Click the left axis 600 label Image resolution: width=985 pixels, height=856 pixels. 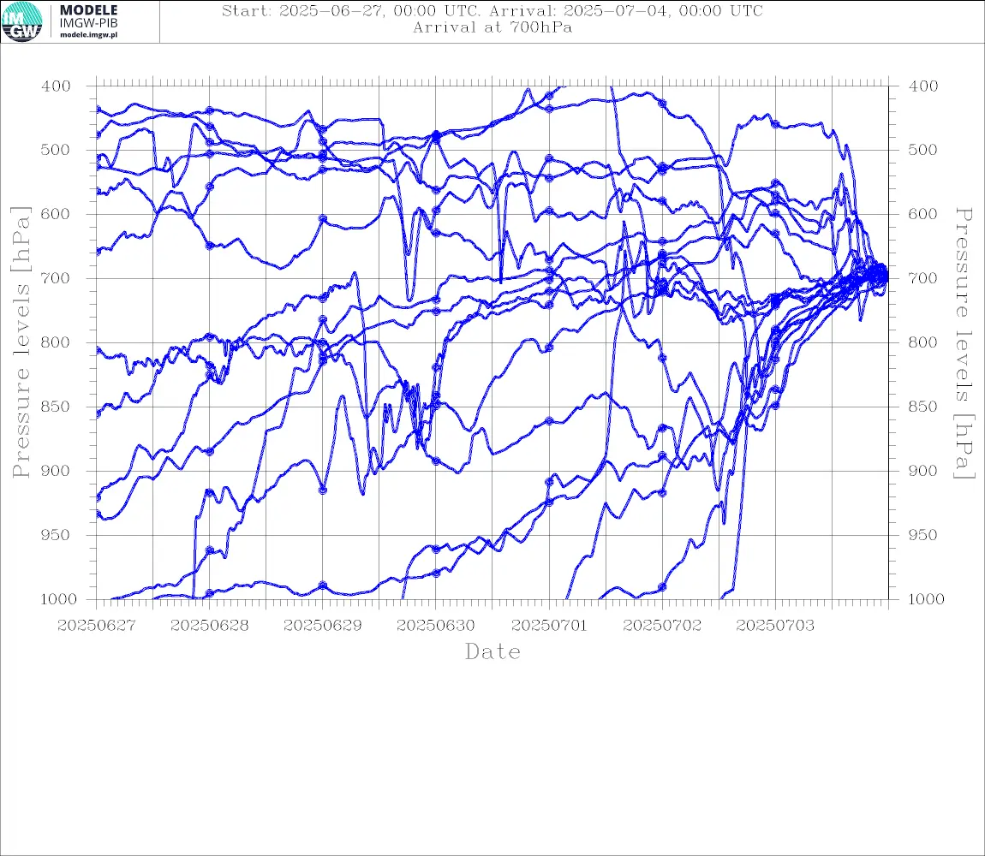coord(56,214)
